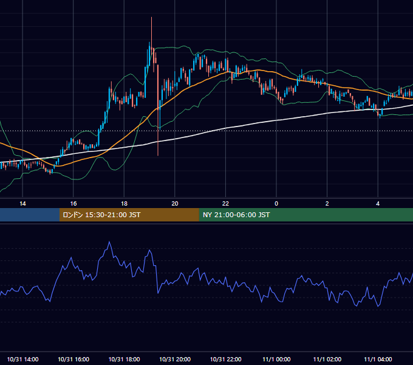Viewport: 413px width, 365px height.
Task: Click the 10/31 20:00 label on oscillator axis
Action: pyautogui.click(x=175, y=359)
